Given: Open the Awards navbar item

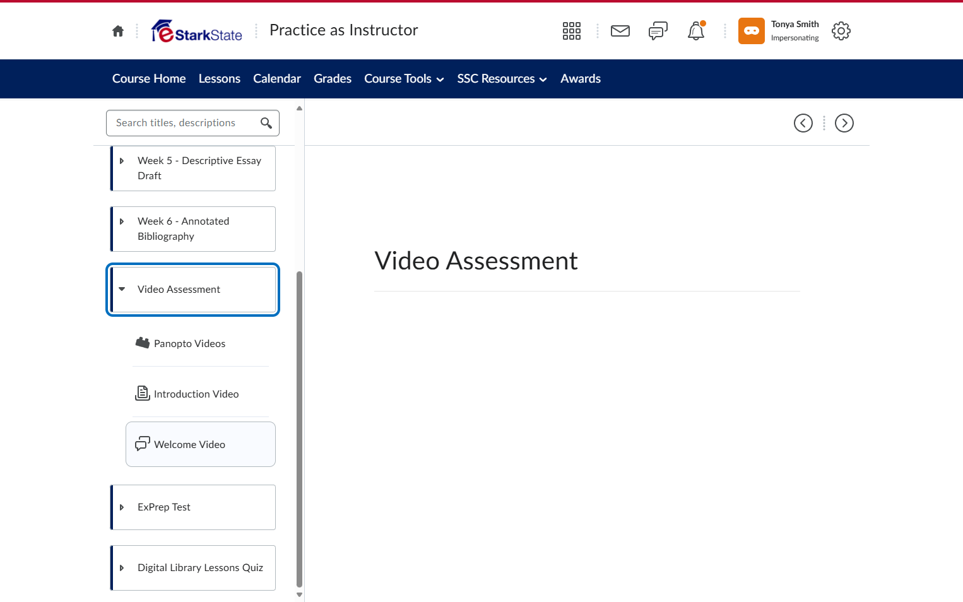Looking at the screenshot, I should point(581,79).
